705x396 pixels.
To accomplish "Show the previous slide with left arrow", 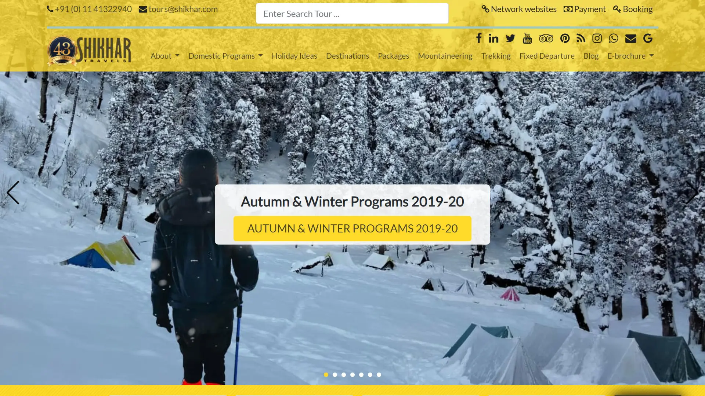I will click(13, 192).
